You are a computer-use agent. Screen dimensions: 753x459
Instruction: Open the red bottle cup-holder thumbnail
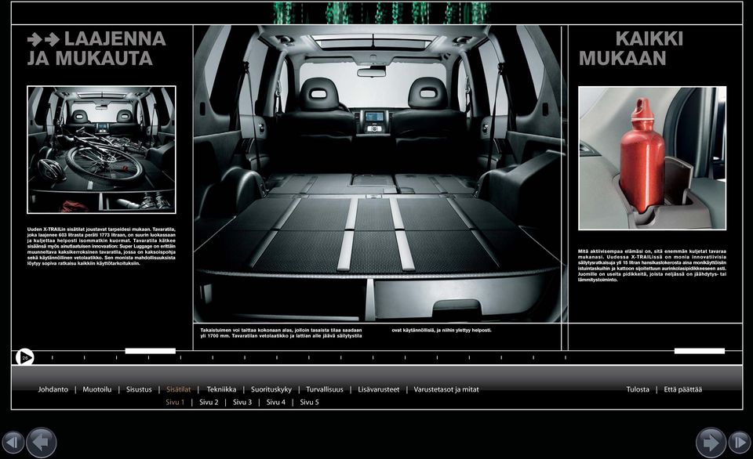652,158
